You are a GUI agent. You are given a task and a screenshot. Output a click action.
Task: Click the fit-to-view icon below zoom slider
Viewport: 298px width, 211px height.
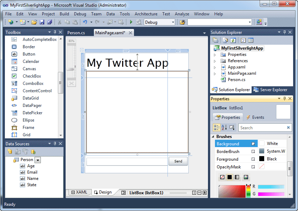coord(72,83)
